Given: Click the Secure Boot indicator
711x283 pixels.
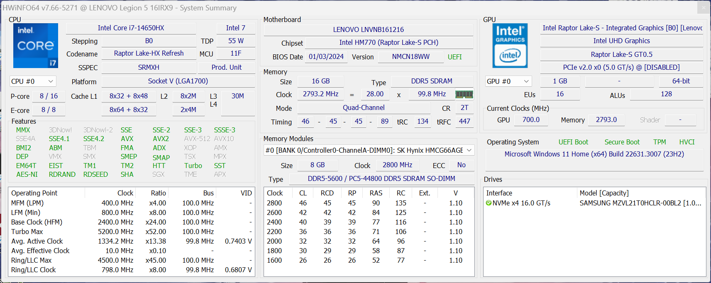Looking at the screenshot, I should click(622, 142).
